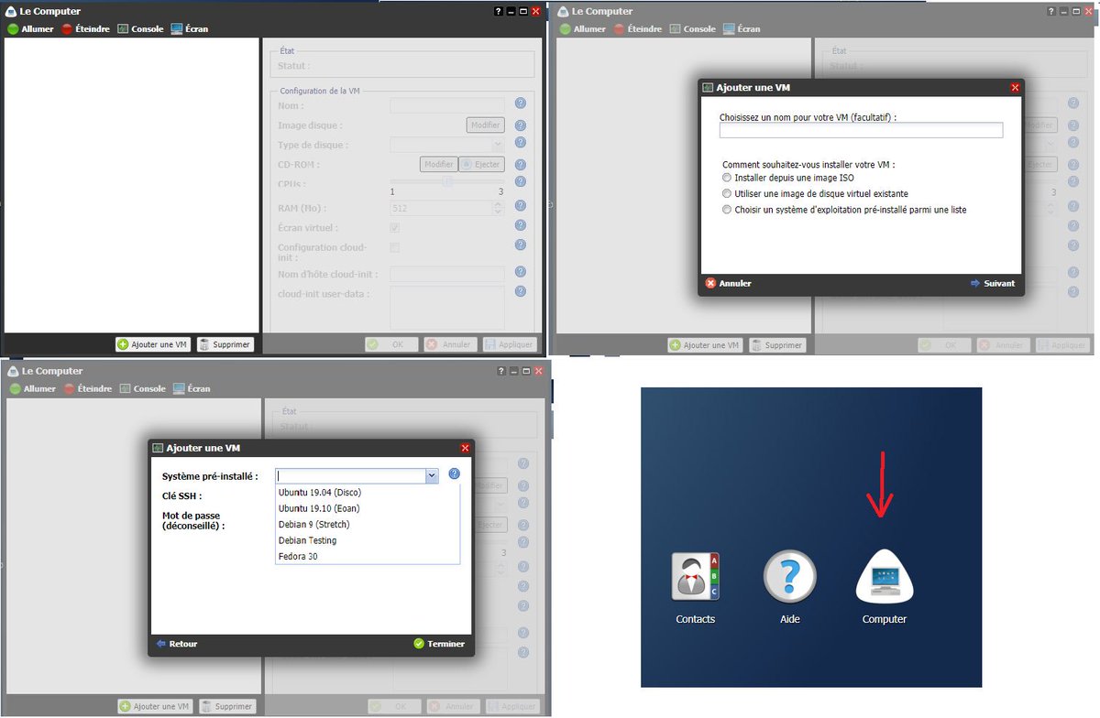Click Console behind the install-method dialog
The image size is (1100, 718).
692,28
